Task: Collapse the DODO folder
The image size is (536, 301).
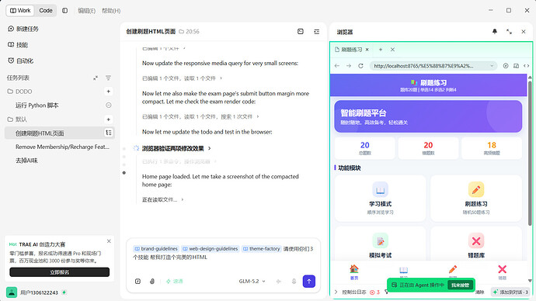Action: pyautogui.click(x=20, y=92)
